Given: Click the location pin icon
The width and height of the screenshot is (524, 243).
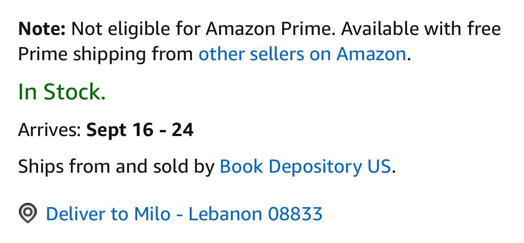Looking at the screenshot, I should tap(28, 213).
